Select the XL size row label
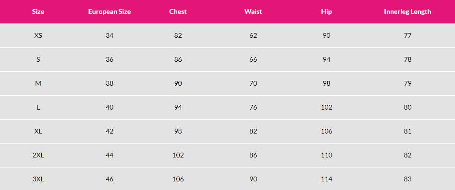Screen dimensions: 455x190 (38, 131)
